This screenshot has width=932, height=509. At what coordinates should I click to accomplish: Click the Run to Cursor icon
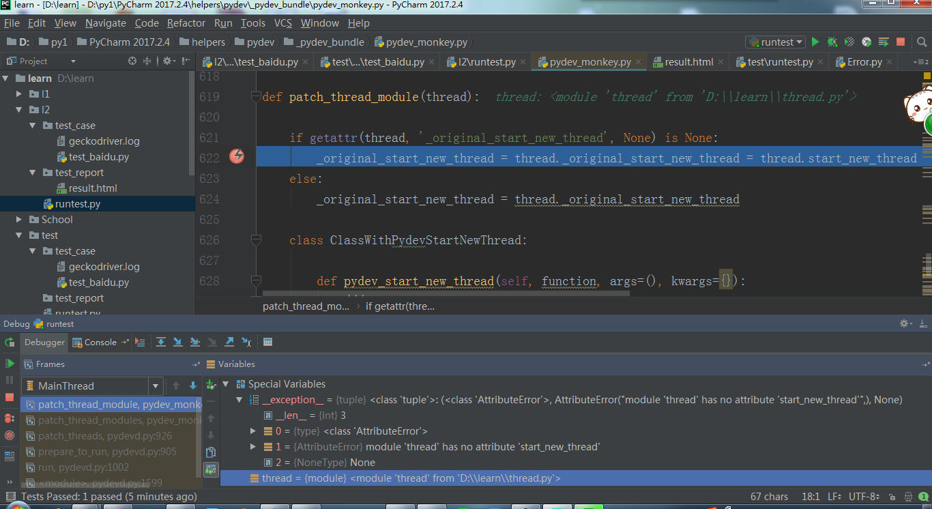[x=246, y=342]
